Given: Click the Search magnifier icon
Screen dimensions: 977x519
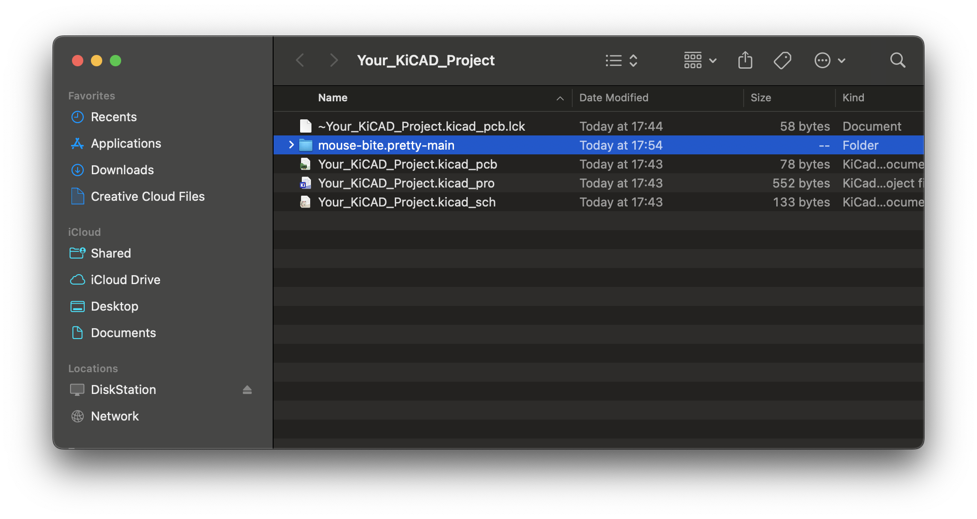Looking at the screenshot, I should 897,60.
